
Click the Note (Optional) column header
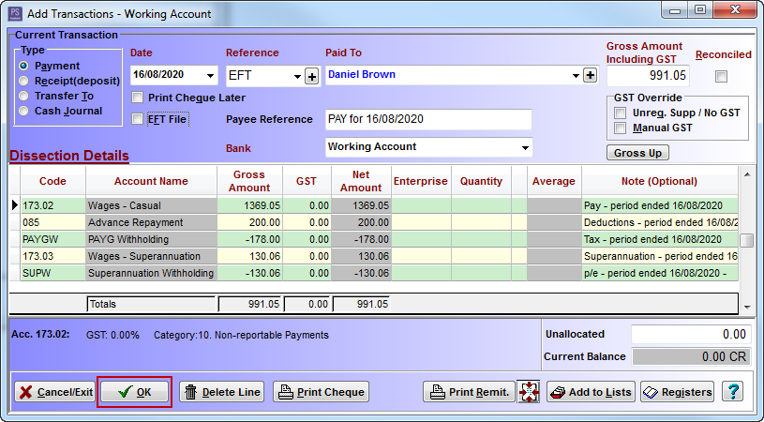pyautogui.click(x=659, y=181)
